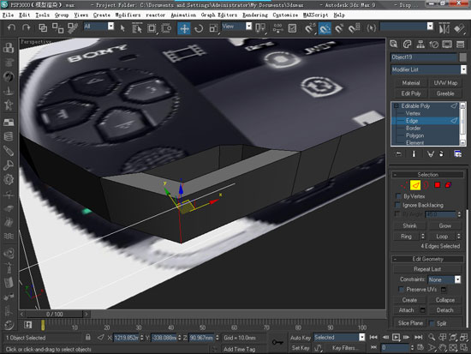Open the Customize menu
Image resolution: width=471 pixels, height=354 pixels.
[285, 15]
